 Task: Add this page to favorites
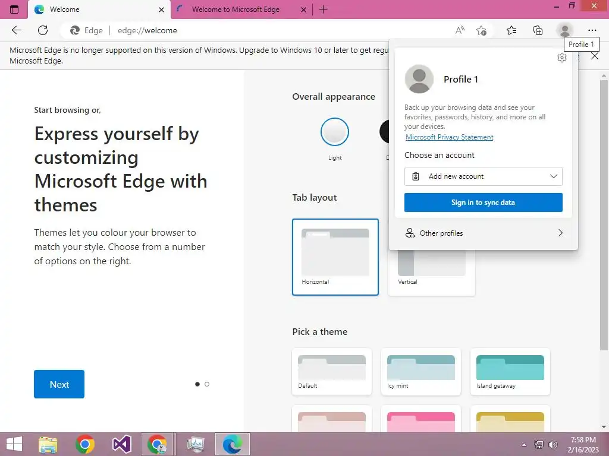click(x=481, y=30)
